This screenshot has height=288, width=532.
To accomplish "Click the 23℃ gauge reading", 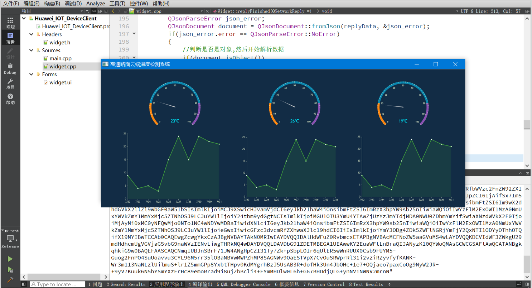I will pos(175,121).
